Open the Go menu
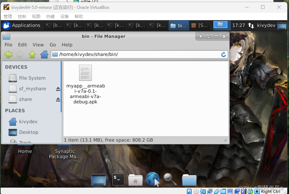 pos(53,45)
